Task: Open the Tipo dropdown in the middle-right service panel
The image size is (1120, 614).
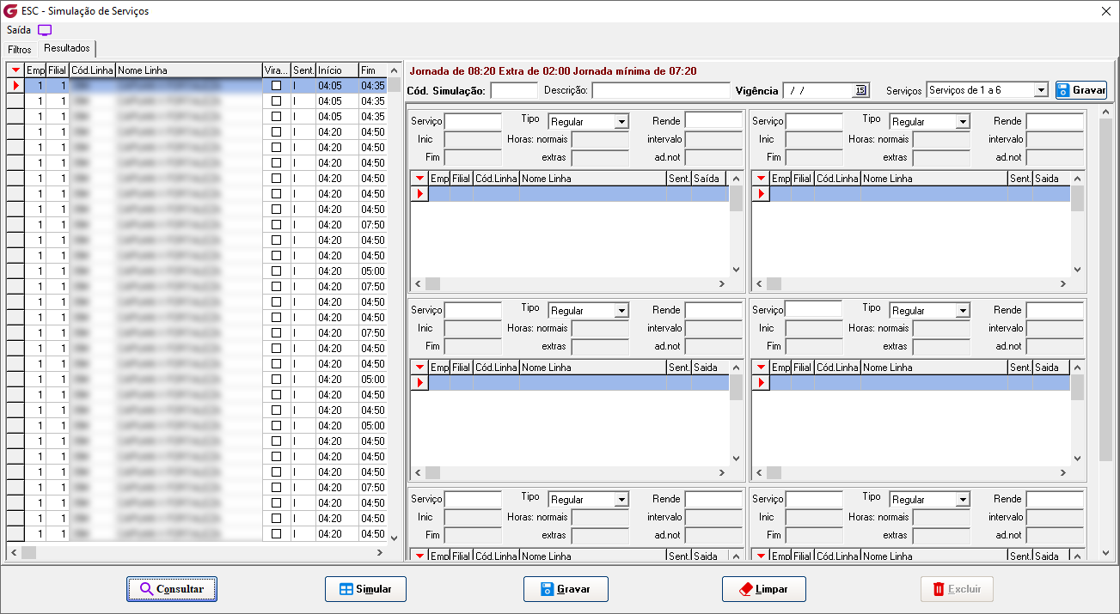Action: pyautogui.click(x=963, y=311)
